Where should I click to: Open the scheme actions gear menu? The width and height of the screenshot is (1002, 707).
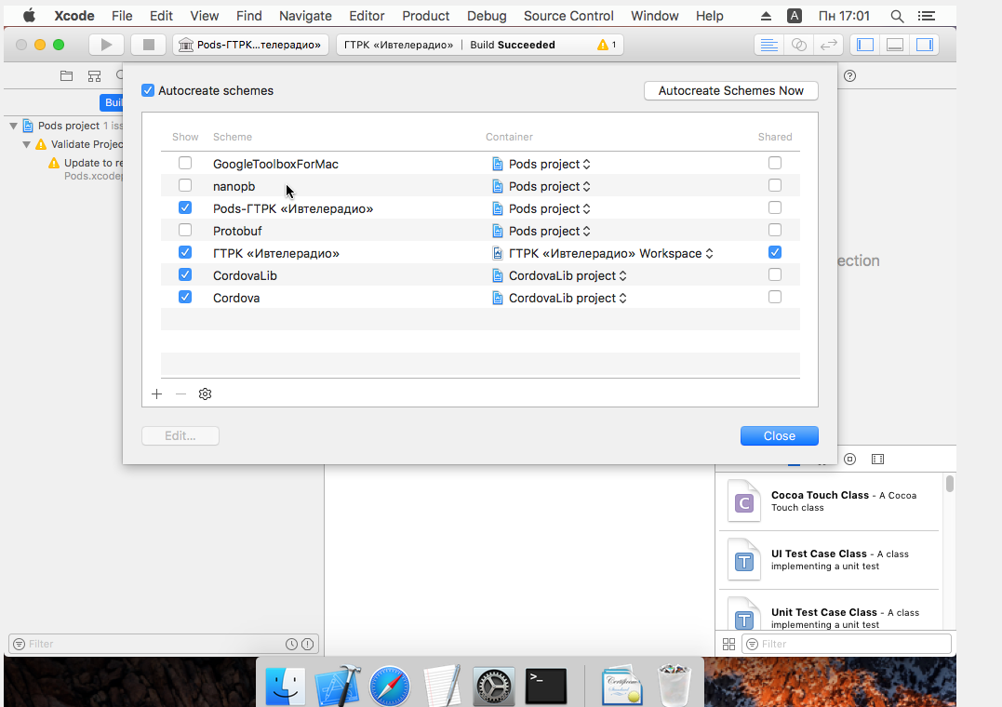[205, 394]
